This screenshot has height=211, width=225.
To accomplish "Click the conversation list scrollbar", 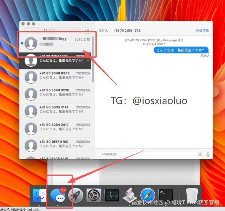I will pyautogui.click(x=93, y=59).
